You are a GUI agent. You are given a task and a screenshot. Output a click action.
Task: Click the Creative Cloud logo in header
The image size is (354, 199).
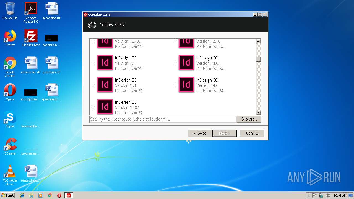(x=92, y=25)
